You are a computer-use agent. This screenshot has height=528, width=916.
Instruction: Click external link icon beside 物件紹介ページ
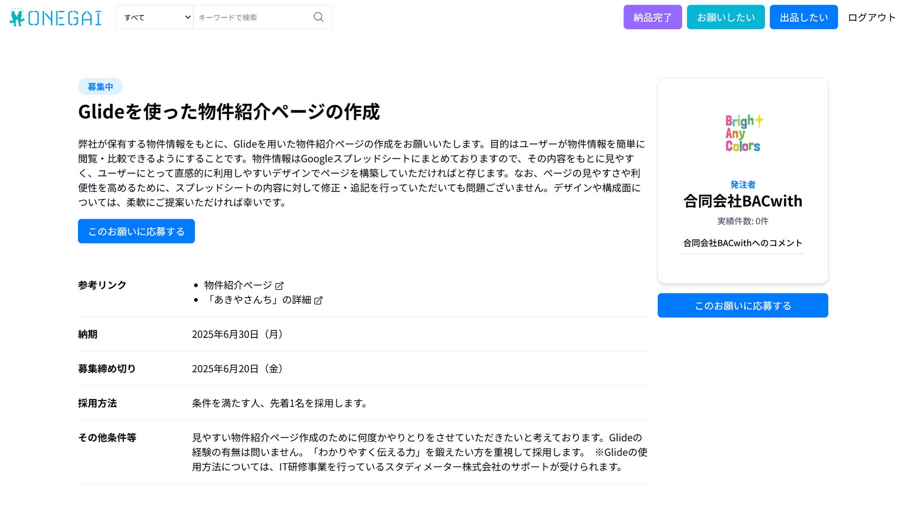click(x=279, y=286)
